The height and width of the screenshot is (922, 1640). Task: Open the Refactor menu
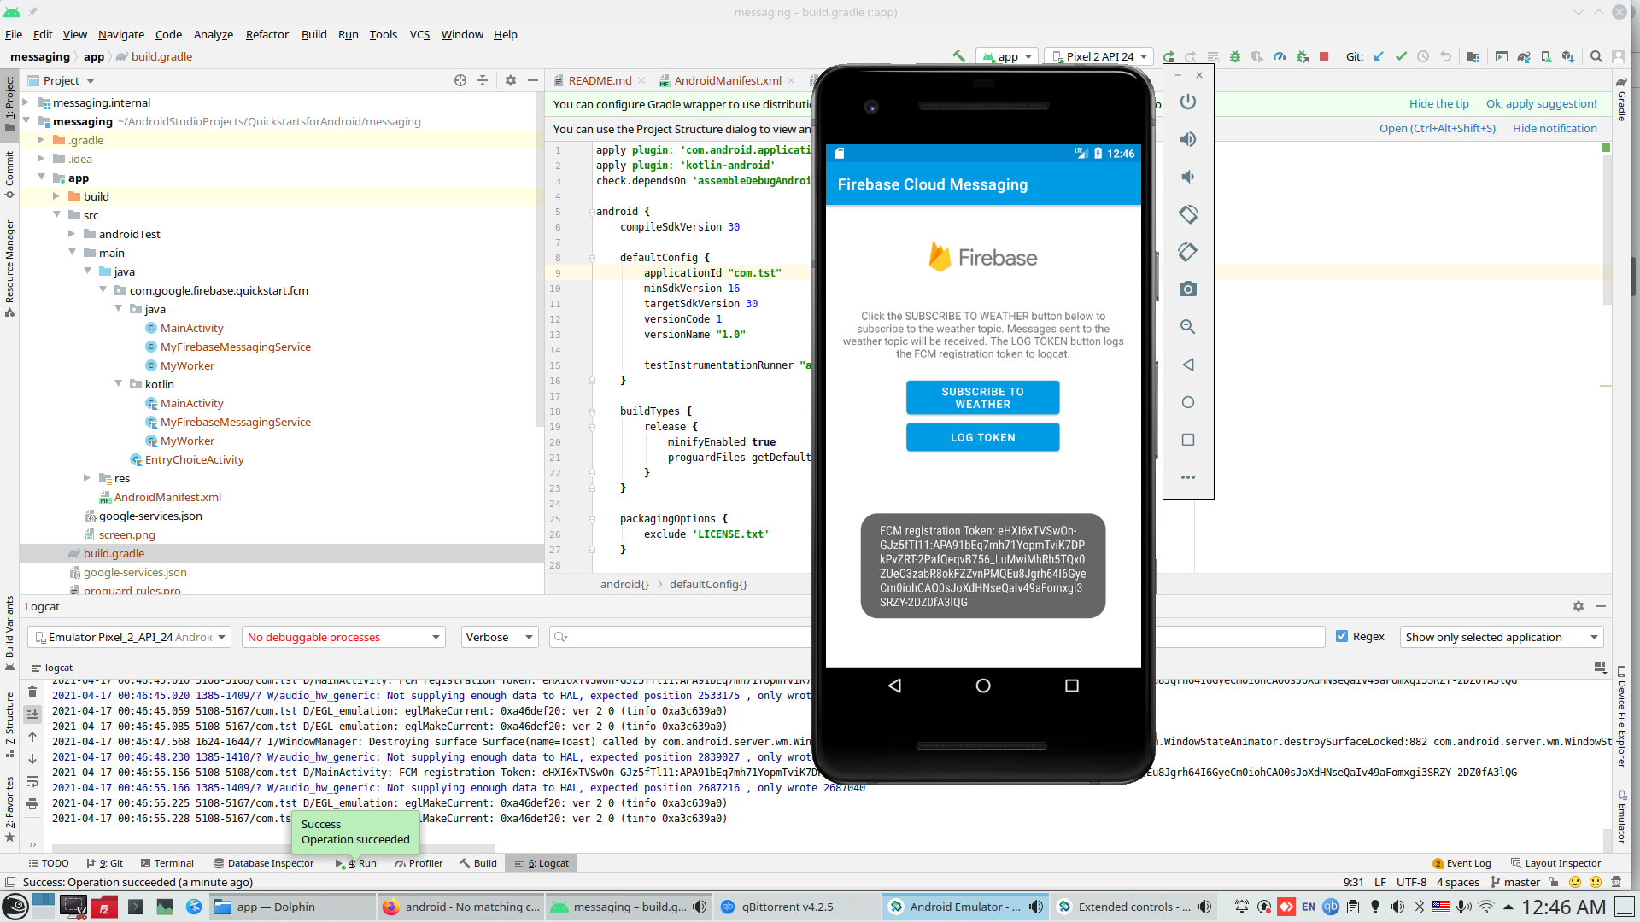266,34
